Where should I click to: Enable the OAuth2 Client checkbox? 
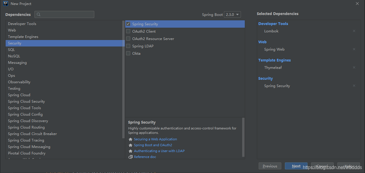tap(128, 31)
